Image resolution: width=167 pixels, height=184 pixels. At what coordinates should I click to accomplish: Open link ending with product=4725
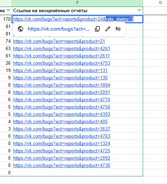pos(62,151)
